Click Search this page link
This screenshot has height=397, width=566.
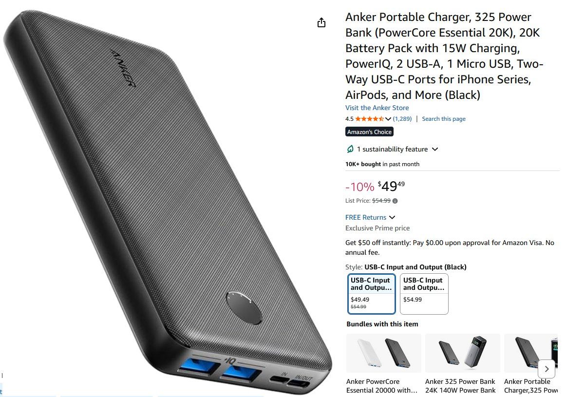pos(444,119)
